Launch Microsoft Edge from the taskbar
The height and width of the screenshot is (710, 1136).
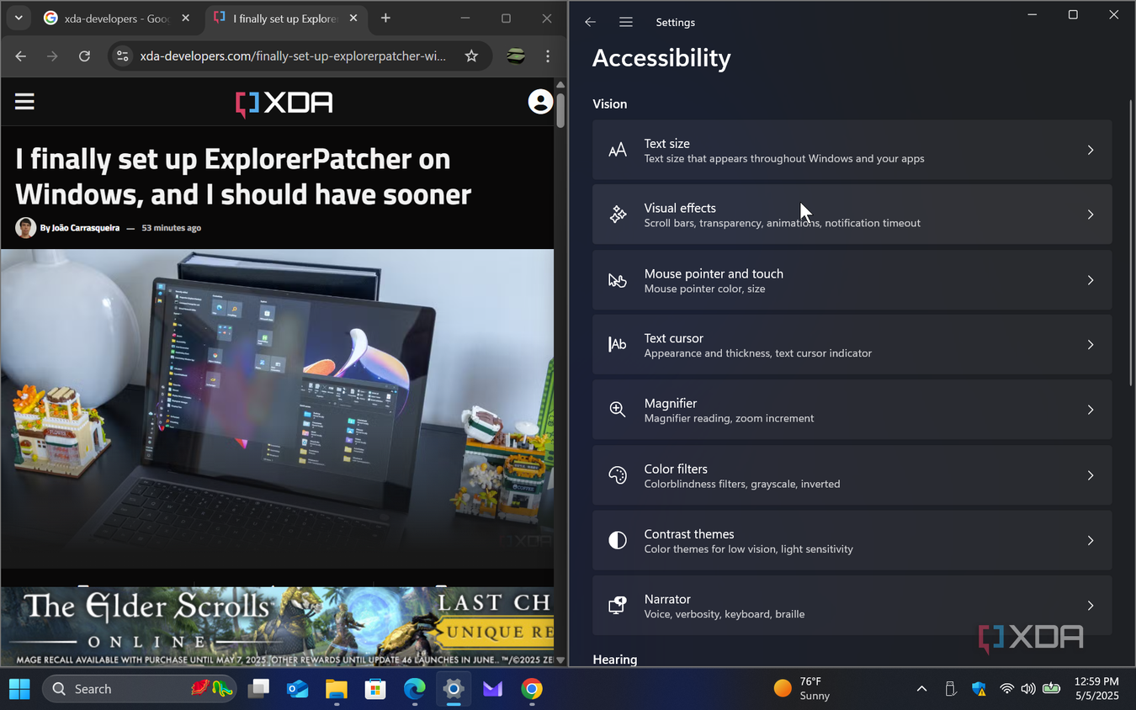414,689
